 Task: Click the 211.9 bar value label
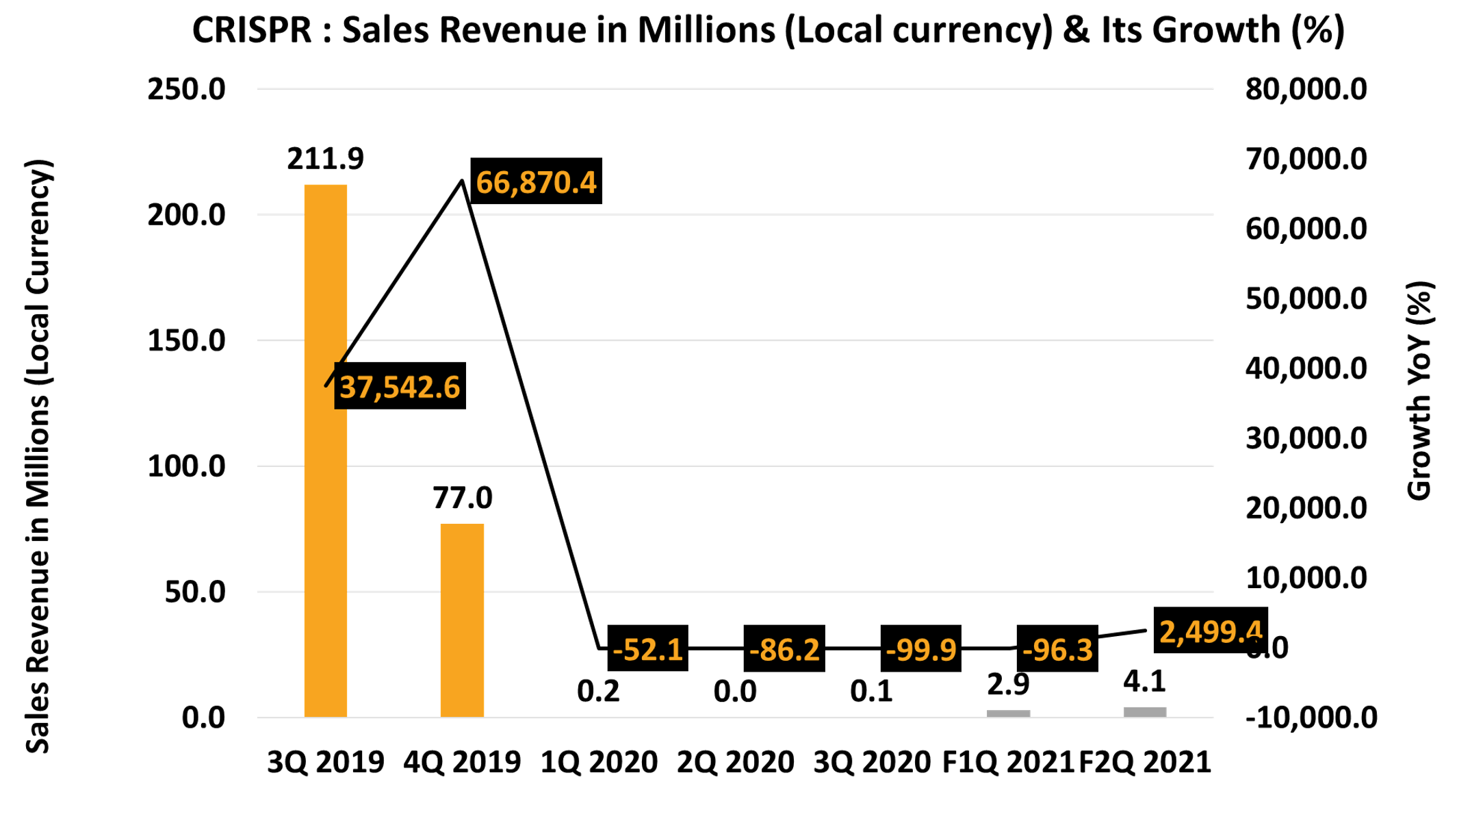click(325, 159)
